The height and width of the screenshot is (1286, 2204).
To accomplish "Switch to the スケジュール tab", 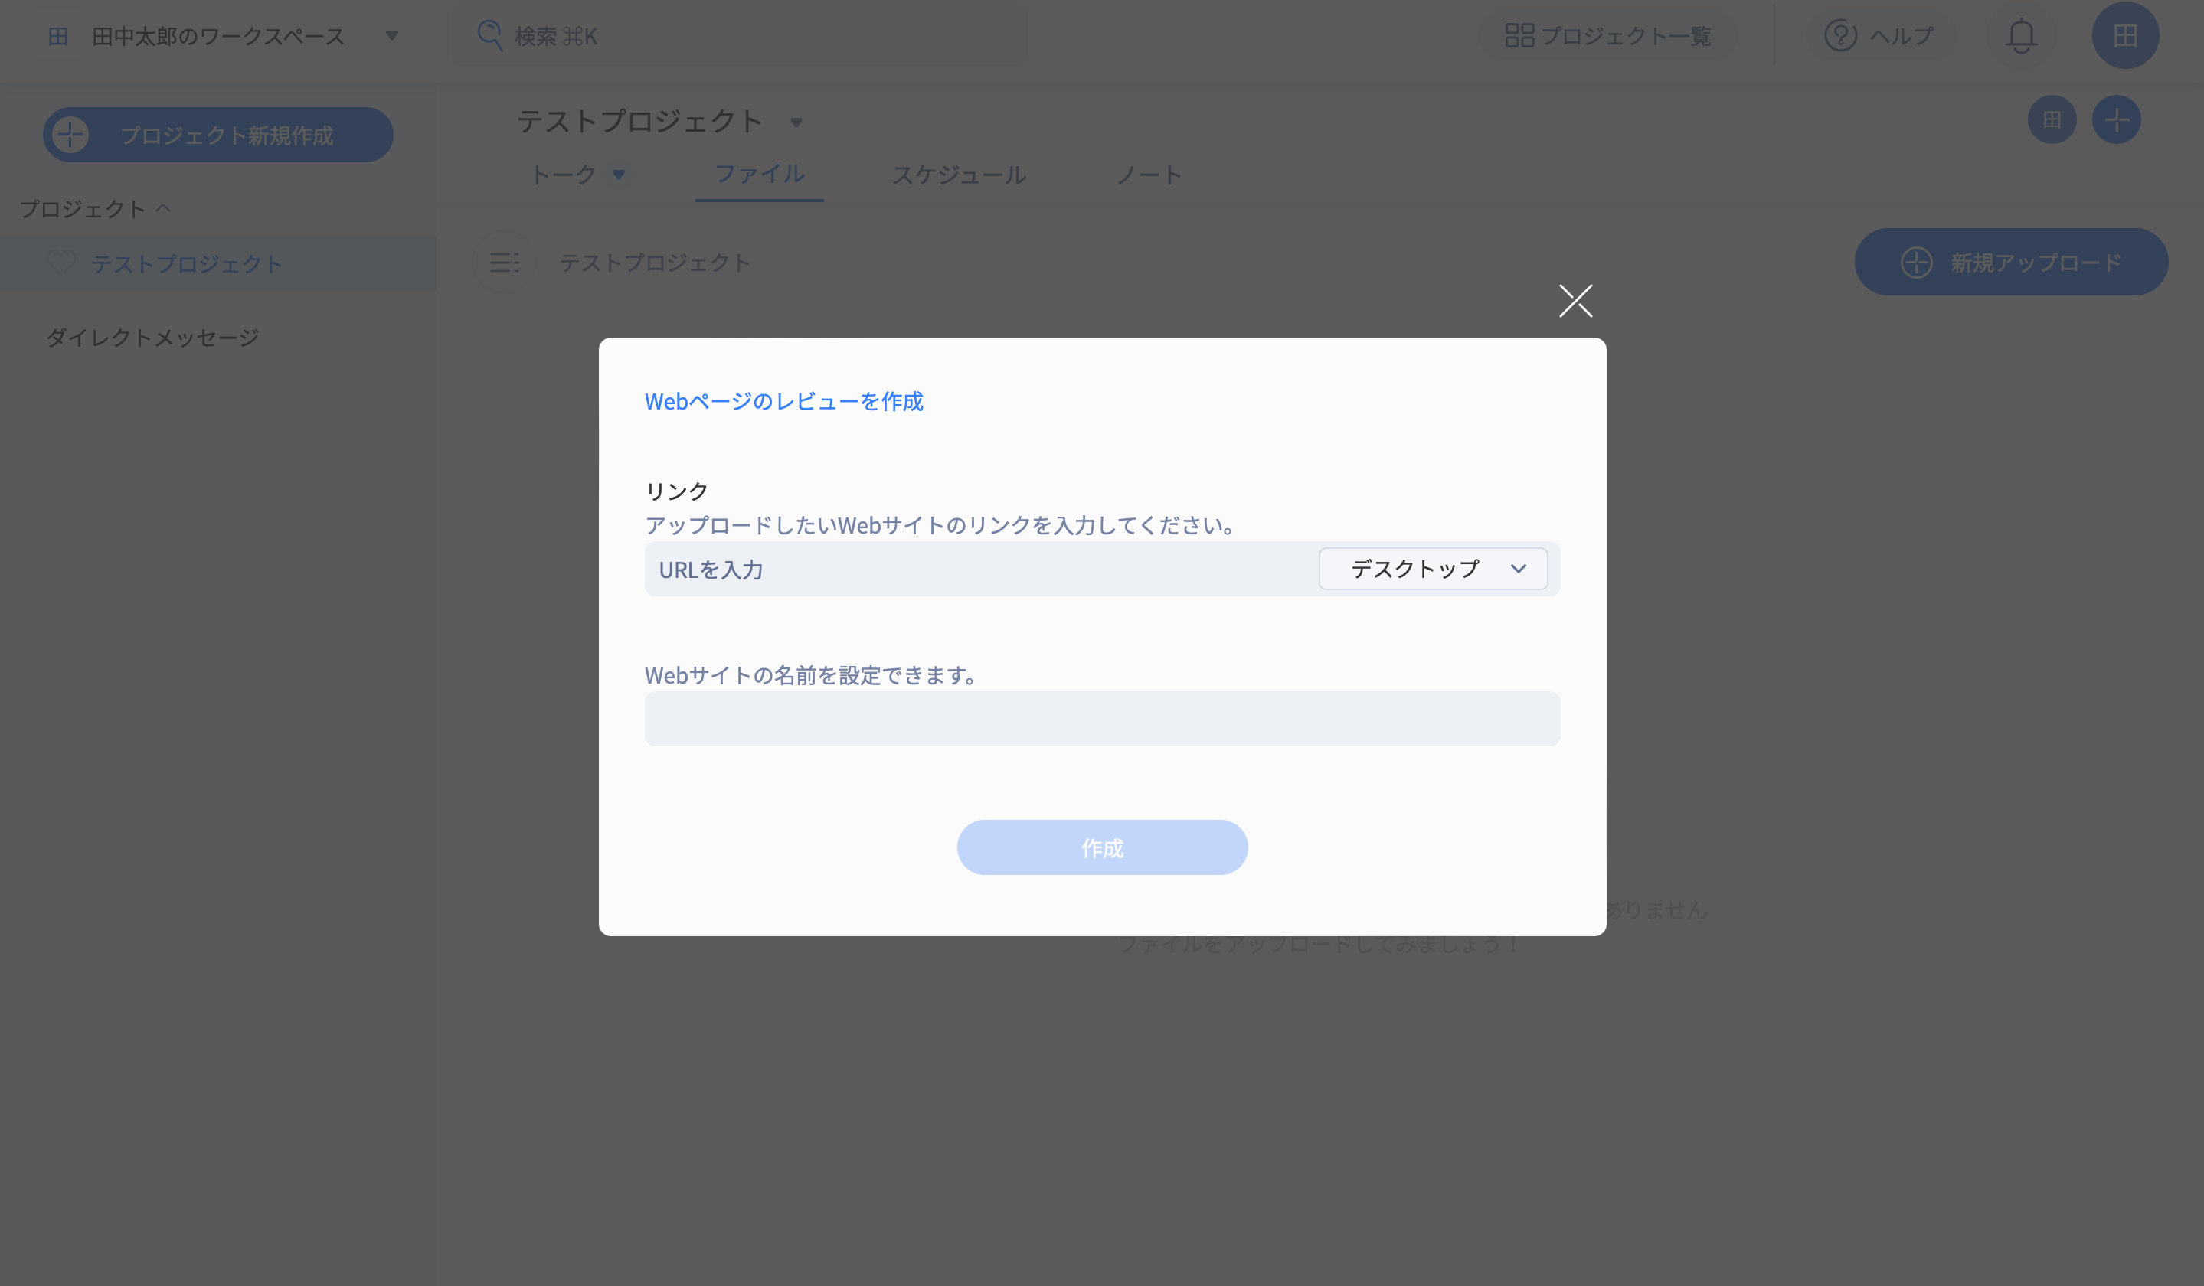I will point(959,175).
